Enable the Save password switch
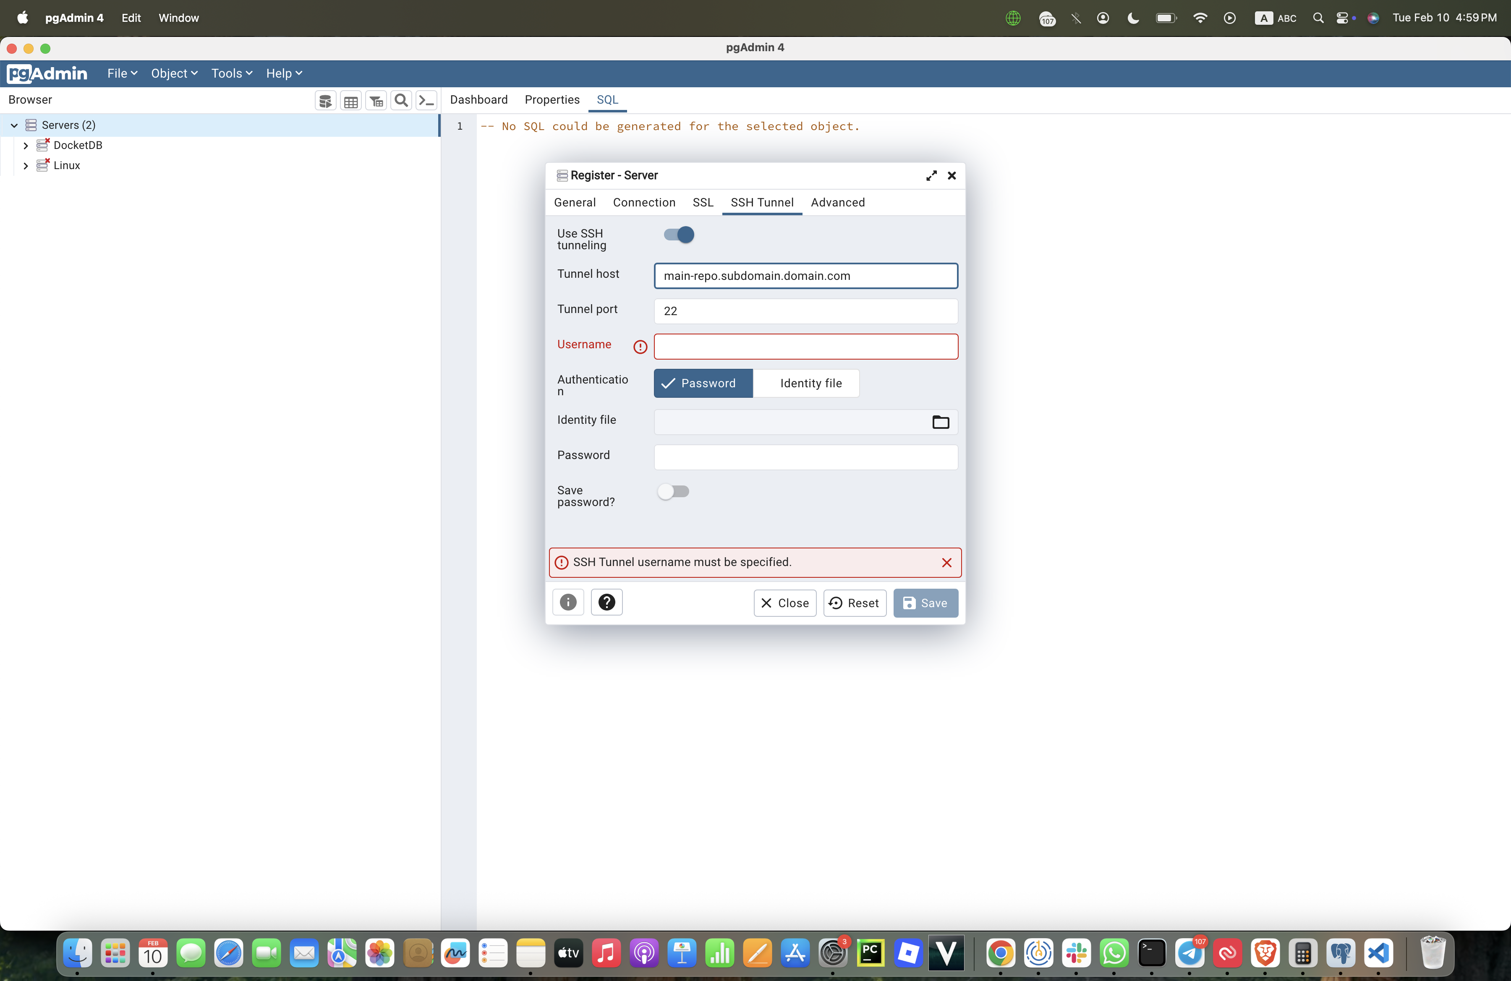This screenshot has width=1511, height=981. point(673,491)
